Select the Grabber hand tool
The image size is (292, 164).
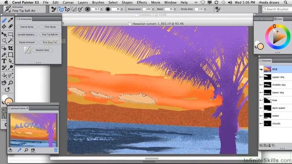click(4, 83)
